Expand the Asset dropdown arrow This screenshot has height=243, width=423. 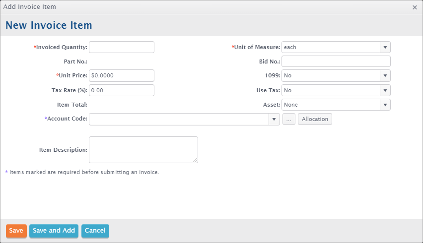(385, 105)
